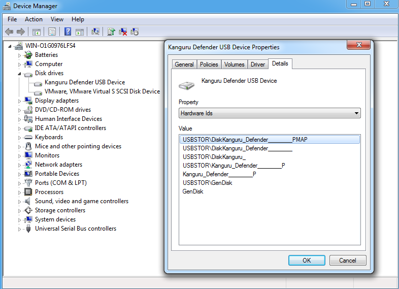Viewport: 399px width, 289px height.
Task: Click the Update Driver Software icon
Action: click(111, 31)
